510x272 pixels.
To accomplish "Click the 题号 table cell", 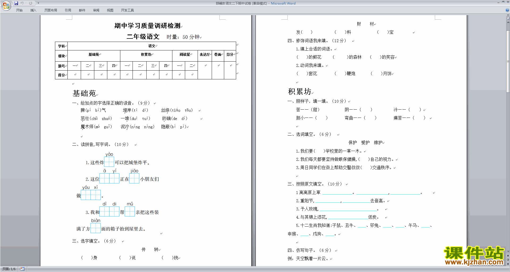I will [x=61, y=66].
